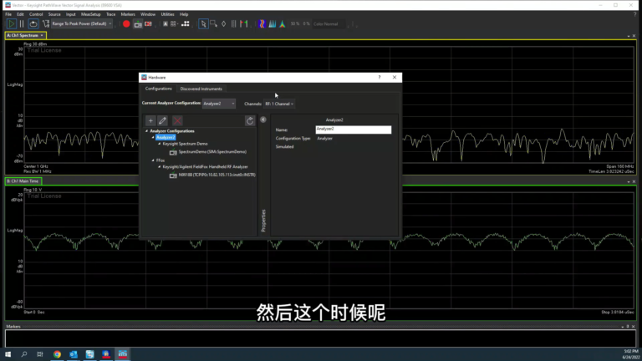Open Task View on the taskbar
Image resolution: width=642 pixels, height=361 pixels.
[40, 354]
